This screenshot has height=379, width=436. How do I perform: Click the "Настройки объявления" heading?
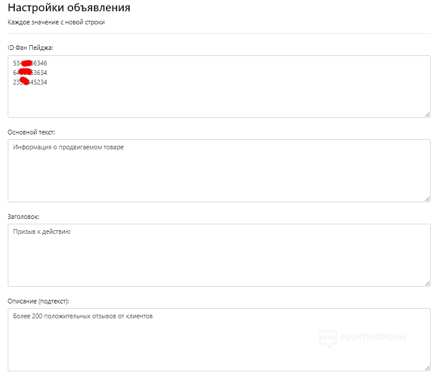69,8
